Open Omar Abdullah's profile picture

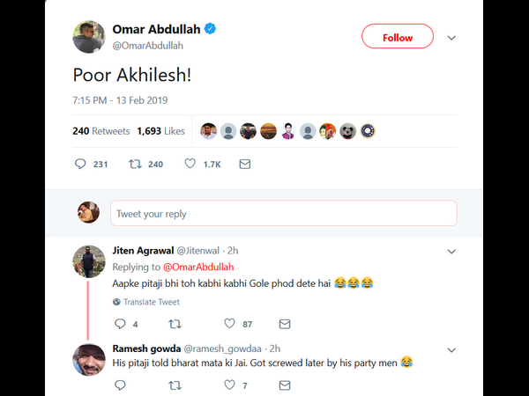pyautogui.click(x=88, y=36)
